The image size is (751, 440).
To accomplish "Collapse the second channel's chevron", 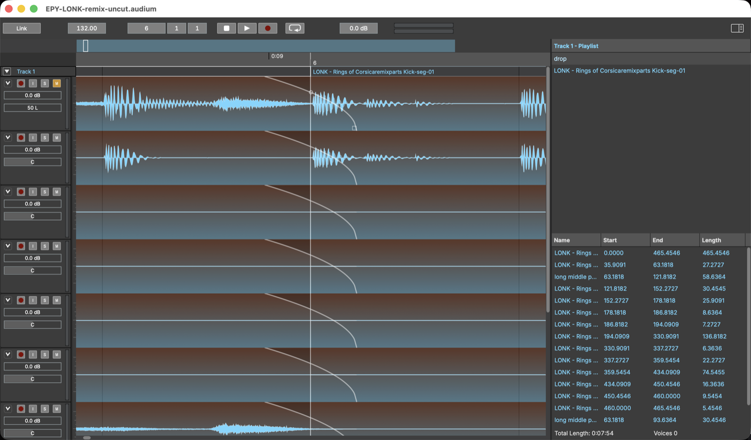I will pos(8,138).
